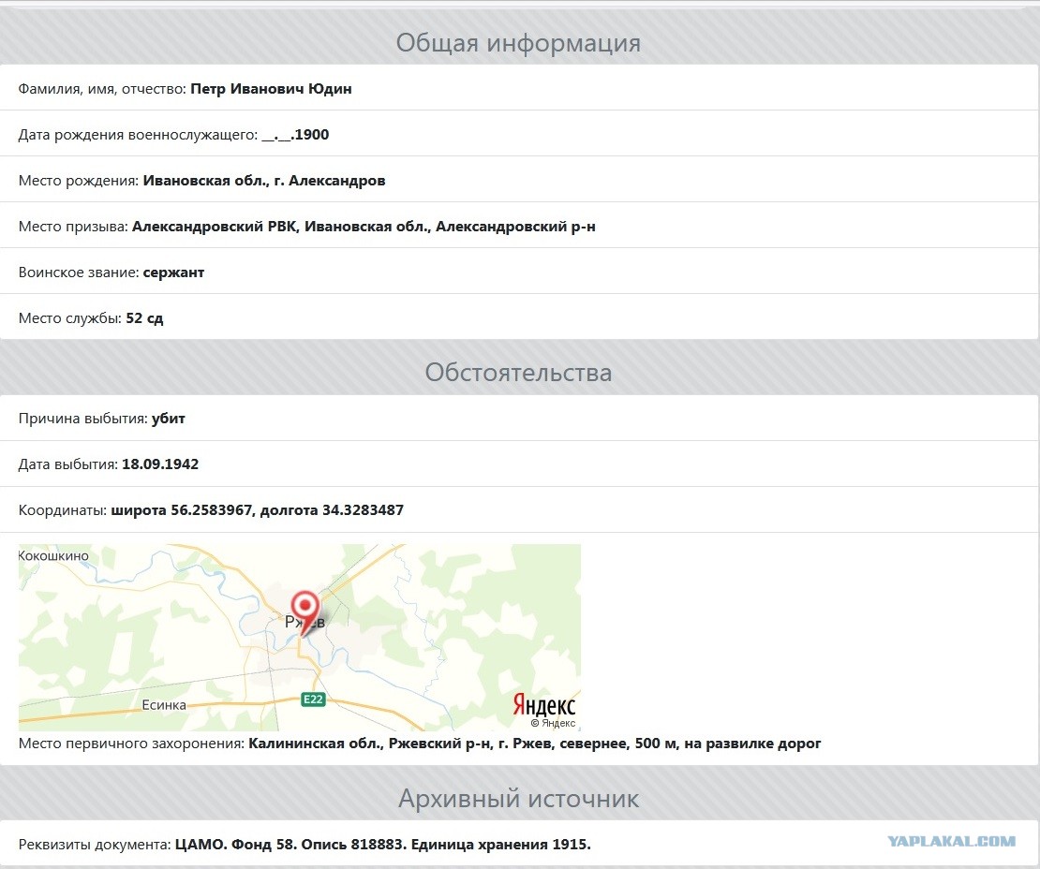Click the Место призыва label
Image resolution: width=1040 pixels, height=869 pixels.
point(73,227)
